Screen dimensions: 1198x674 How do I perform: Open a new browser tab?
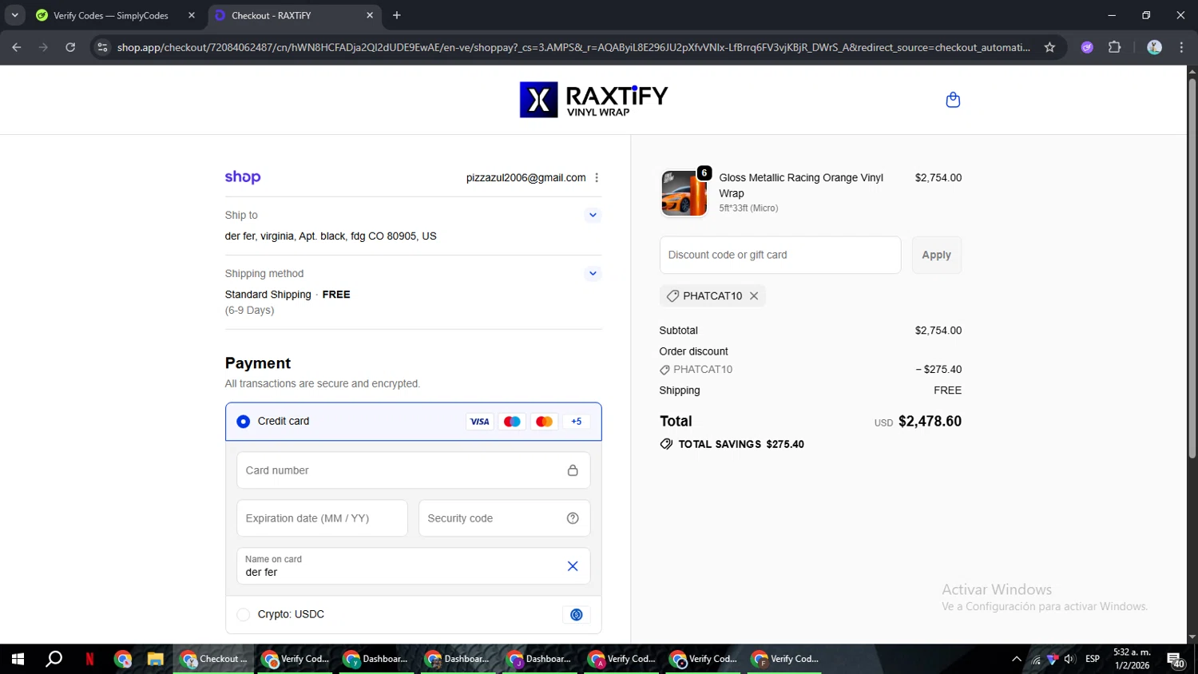tap(397, 15)
